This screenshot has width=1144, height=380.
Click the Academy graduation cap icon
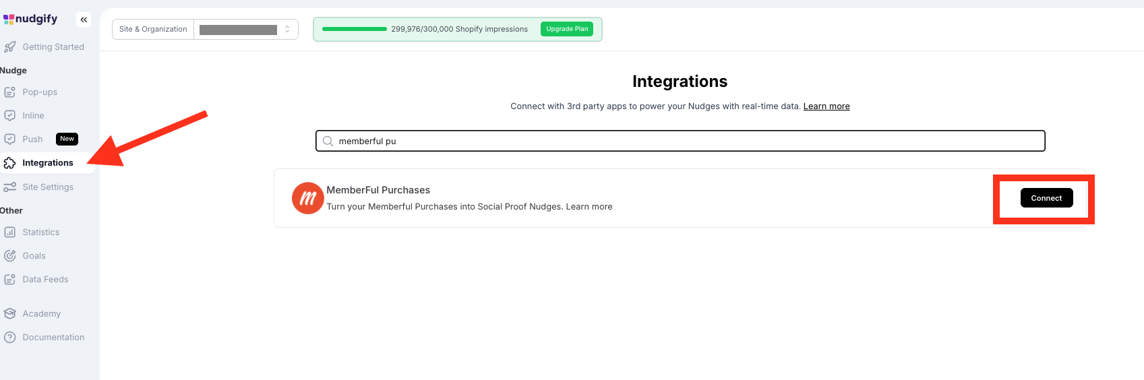point(10,314)
